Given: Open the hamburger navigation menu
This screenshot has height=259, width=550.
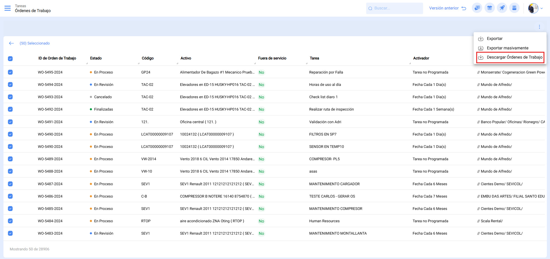Looking at the screenshot, I should point(7,8).
